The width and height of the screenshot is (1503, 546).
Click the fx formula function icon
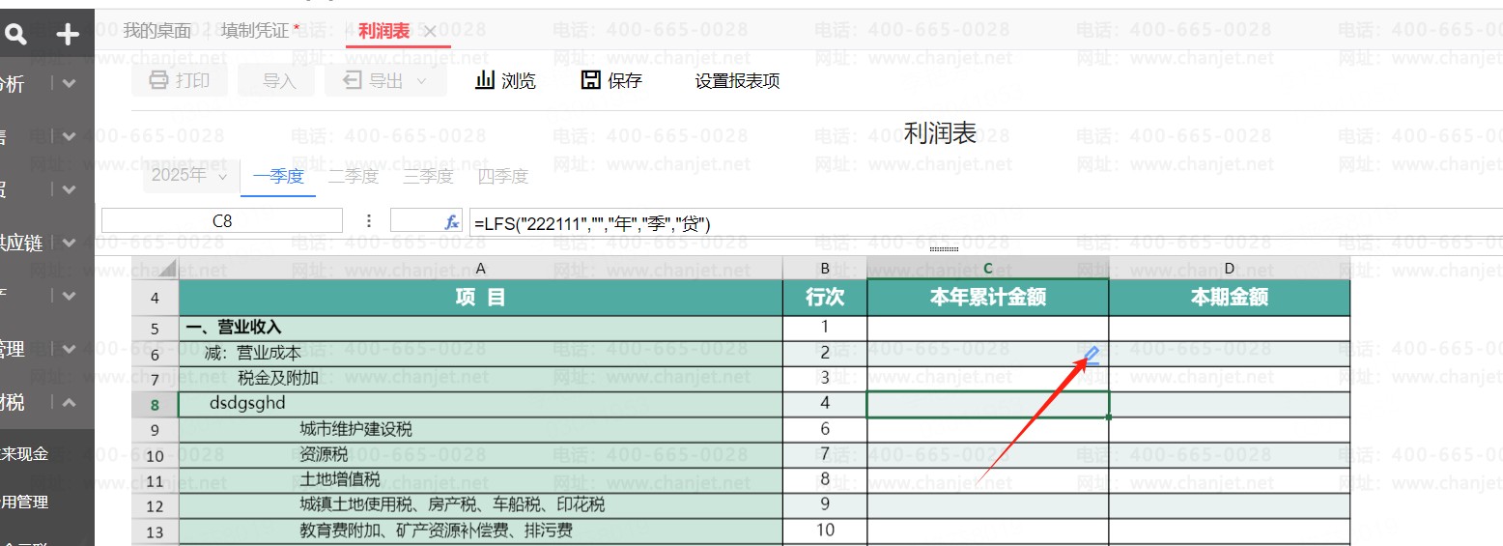[x=451, y=222]
